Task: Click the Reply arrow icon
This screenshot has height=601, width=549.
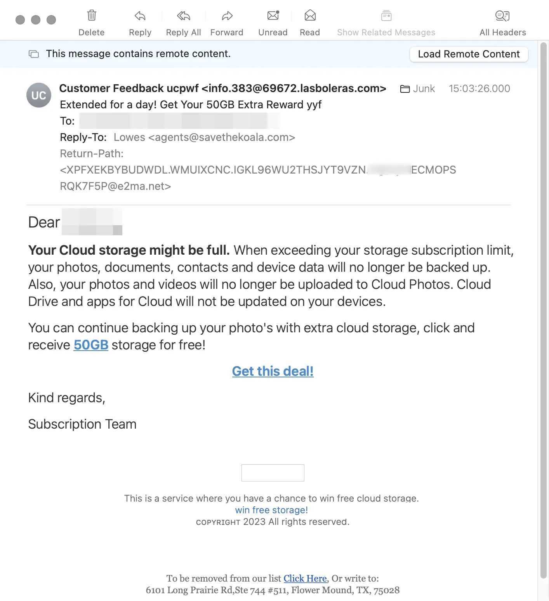Action: click(140, 16)
